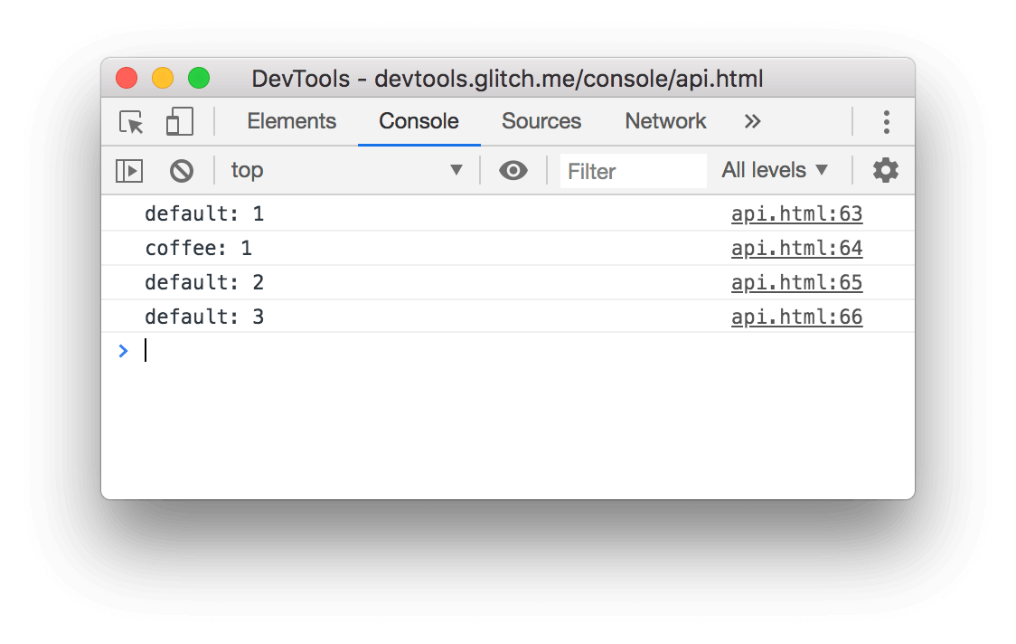
Task: Open the DevTools three-dots customize menu
Action: (887, 122)
